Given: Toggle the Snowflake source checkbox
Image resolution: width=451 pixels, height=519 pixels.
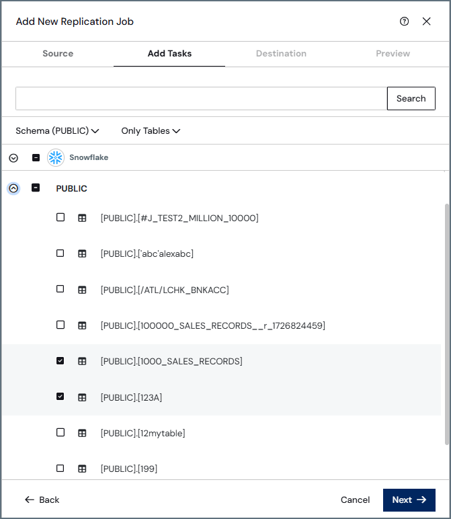Looking at the screenshot, I should click(x=36, y=157).
